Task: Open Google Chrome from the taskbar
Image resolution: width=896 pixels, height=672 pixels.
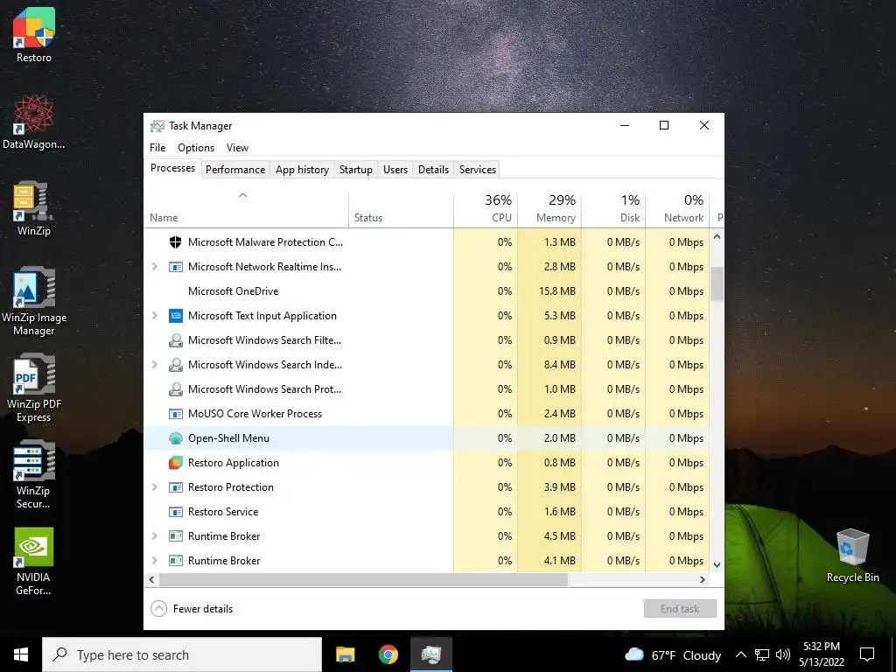Action: [388, 654]
